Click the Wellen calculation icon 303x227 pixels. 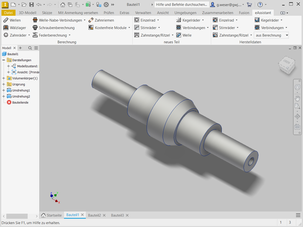(x=6, y=20)
